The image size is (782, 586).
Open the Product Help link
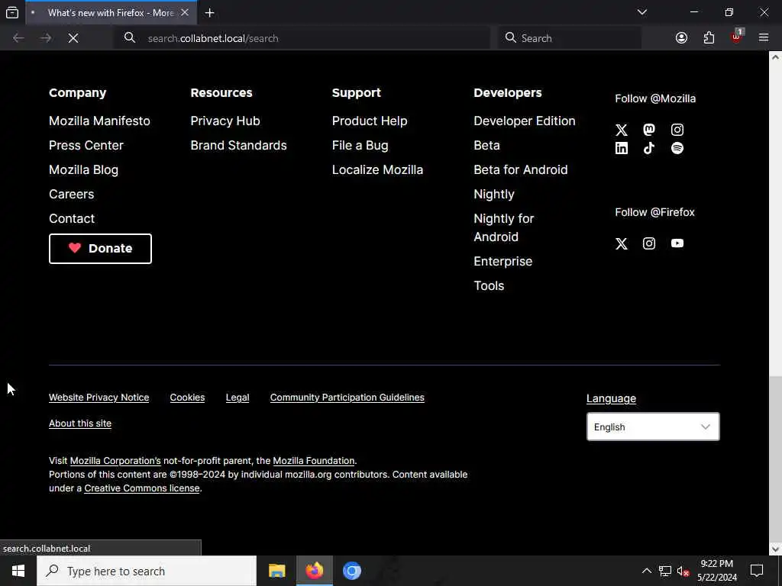pos(370,121)
